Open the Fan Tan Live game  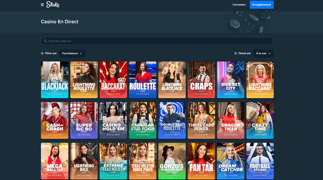201,161
